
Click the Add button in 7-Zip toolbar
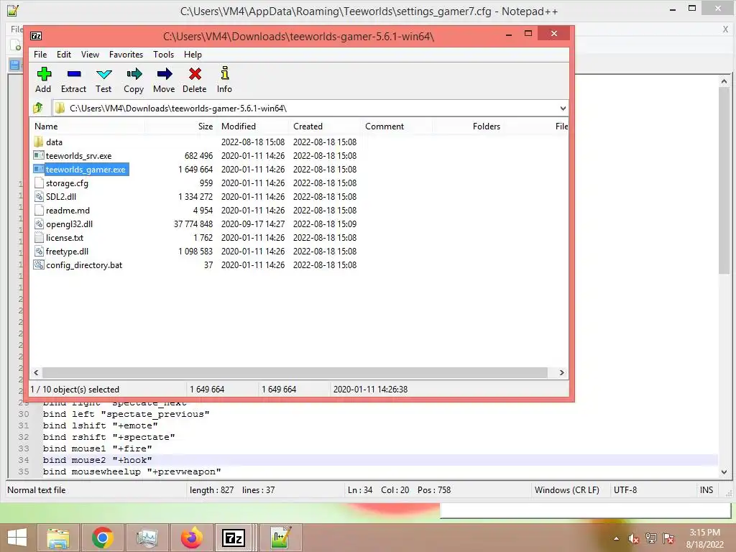click(43, 80)
